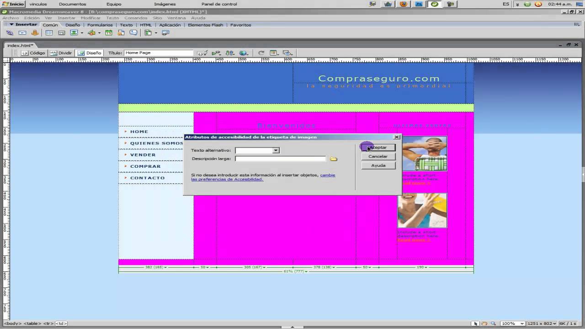The image size is (585, 329).
Task: Click the Refresh Design View icon
Action: 261,53
